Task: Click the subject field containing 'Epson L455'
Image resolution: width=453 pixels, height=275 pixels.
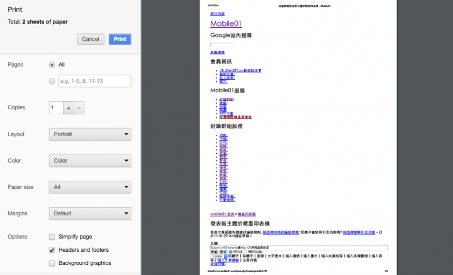Action: (x=299, y=247)
